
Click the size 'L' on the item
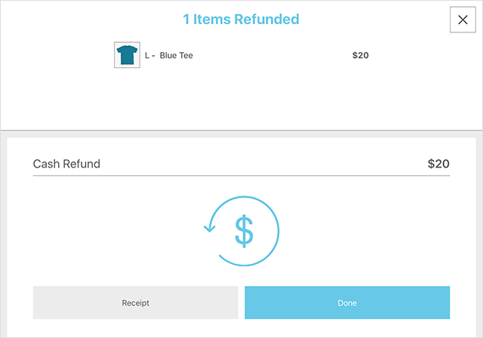[147, 55]
